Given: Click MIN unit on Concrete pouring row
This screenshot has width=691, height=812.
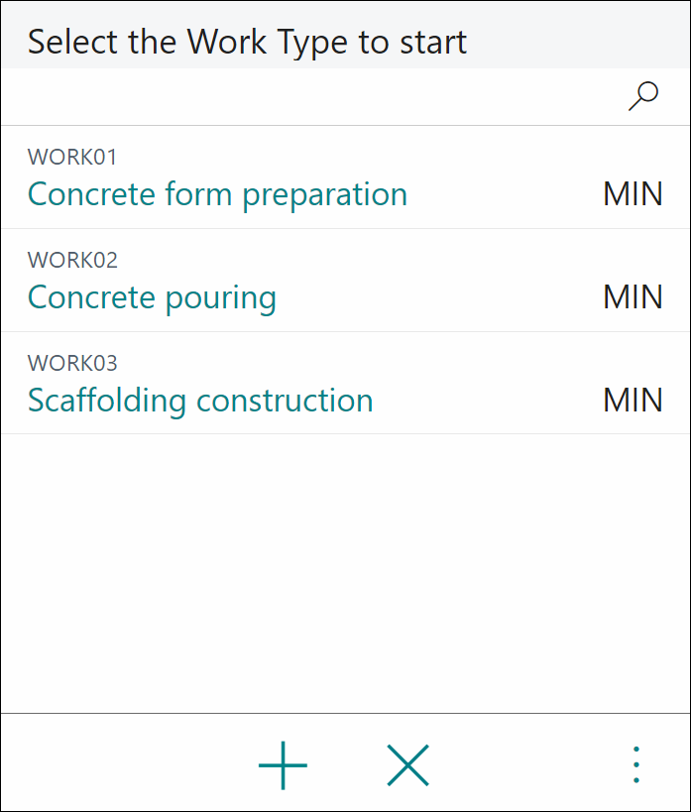Looking at the screenshot, I should pos(633,297).
